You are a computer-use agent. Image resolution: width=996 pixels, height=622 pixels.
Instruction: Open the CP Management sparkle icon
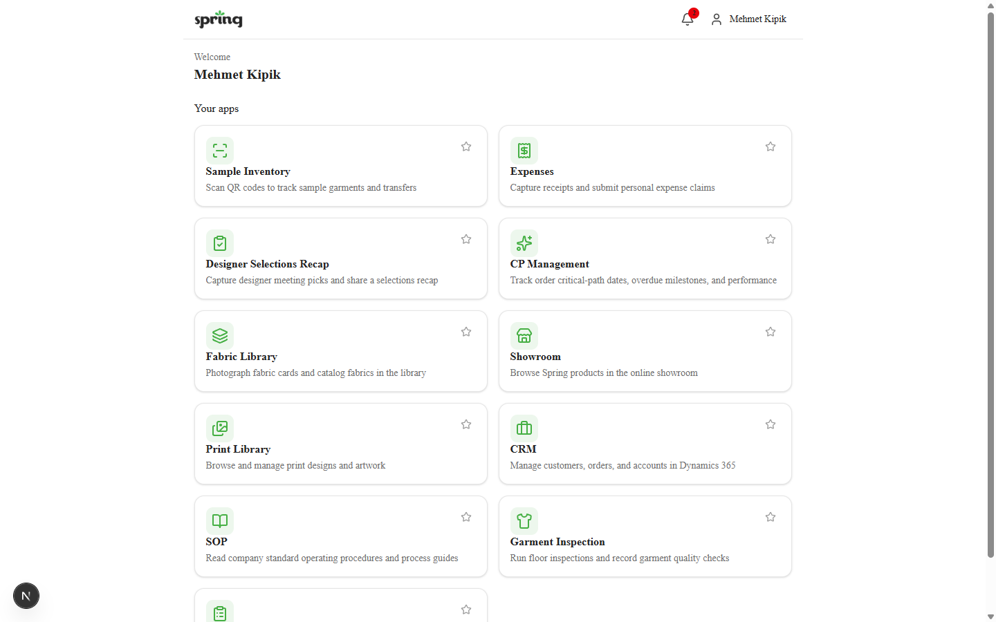click(x=524, y=243)
